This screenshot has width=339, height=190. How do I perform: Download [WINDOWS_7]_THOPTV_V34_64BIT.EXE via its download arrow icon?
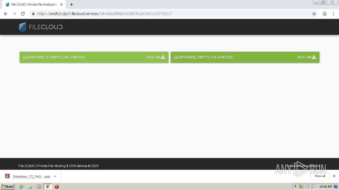click(163, 57)
